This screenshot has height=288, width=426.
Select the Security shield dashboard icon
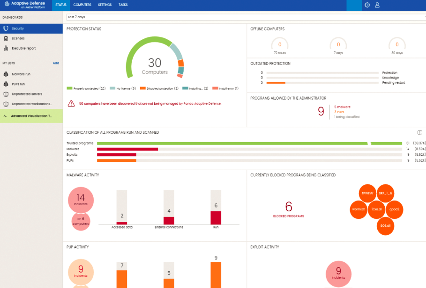pyautogui.click(x=6, y=29)
